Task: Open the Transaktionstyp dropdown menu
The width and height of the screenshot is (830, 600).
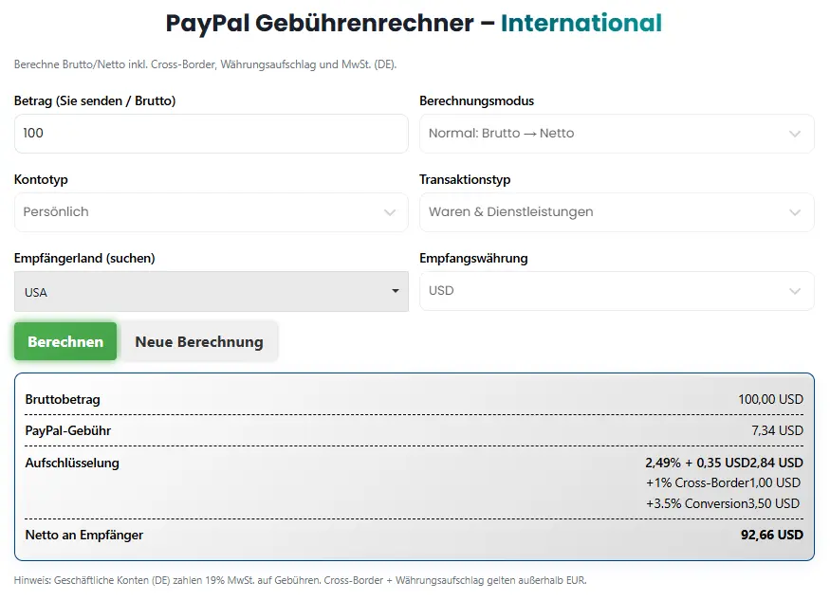Action: point(617,212)
